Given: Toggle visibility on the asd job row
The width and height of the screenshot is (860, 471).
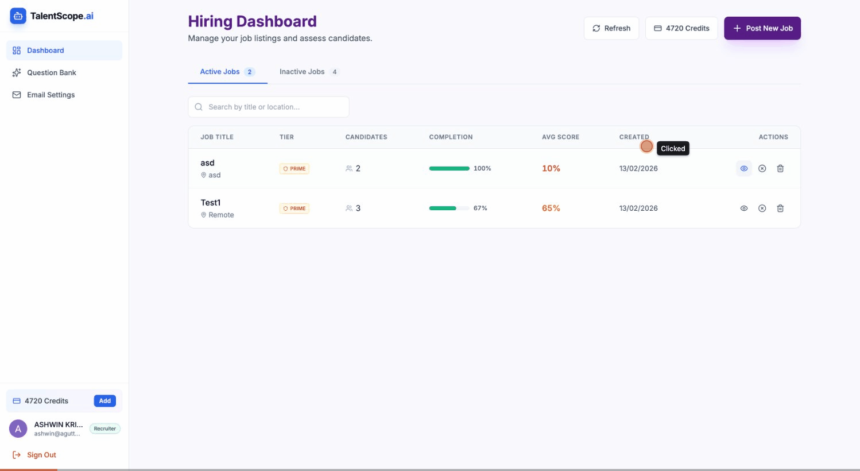Looking at the screenshot, I should coord(744,168).
